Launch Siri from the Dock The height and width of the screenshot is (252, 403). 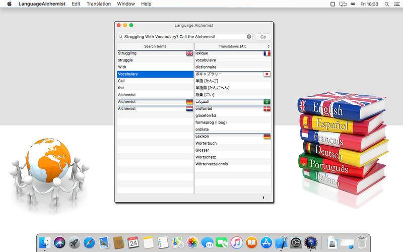click(x=59, y=243)
